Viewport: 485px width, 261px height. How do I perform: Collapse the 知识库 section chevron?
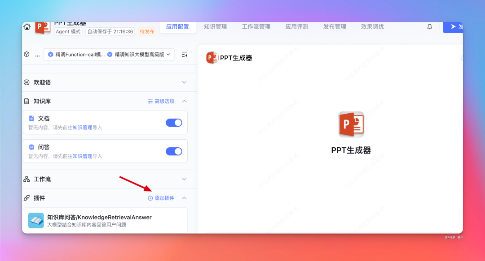(185, 101)
